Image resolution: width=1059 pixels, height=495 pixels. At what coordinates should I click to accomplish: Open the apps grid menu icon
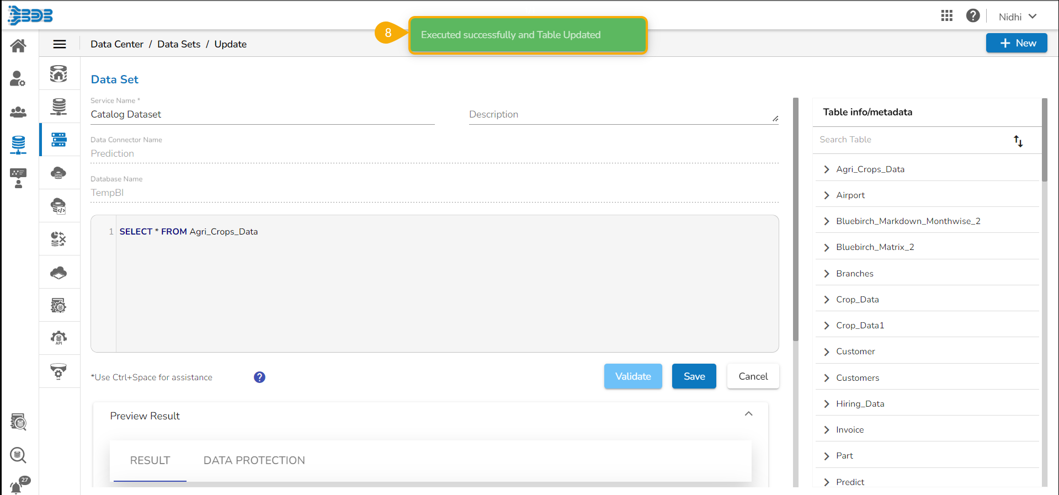tap(946, 16)
